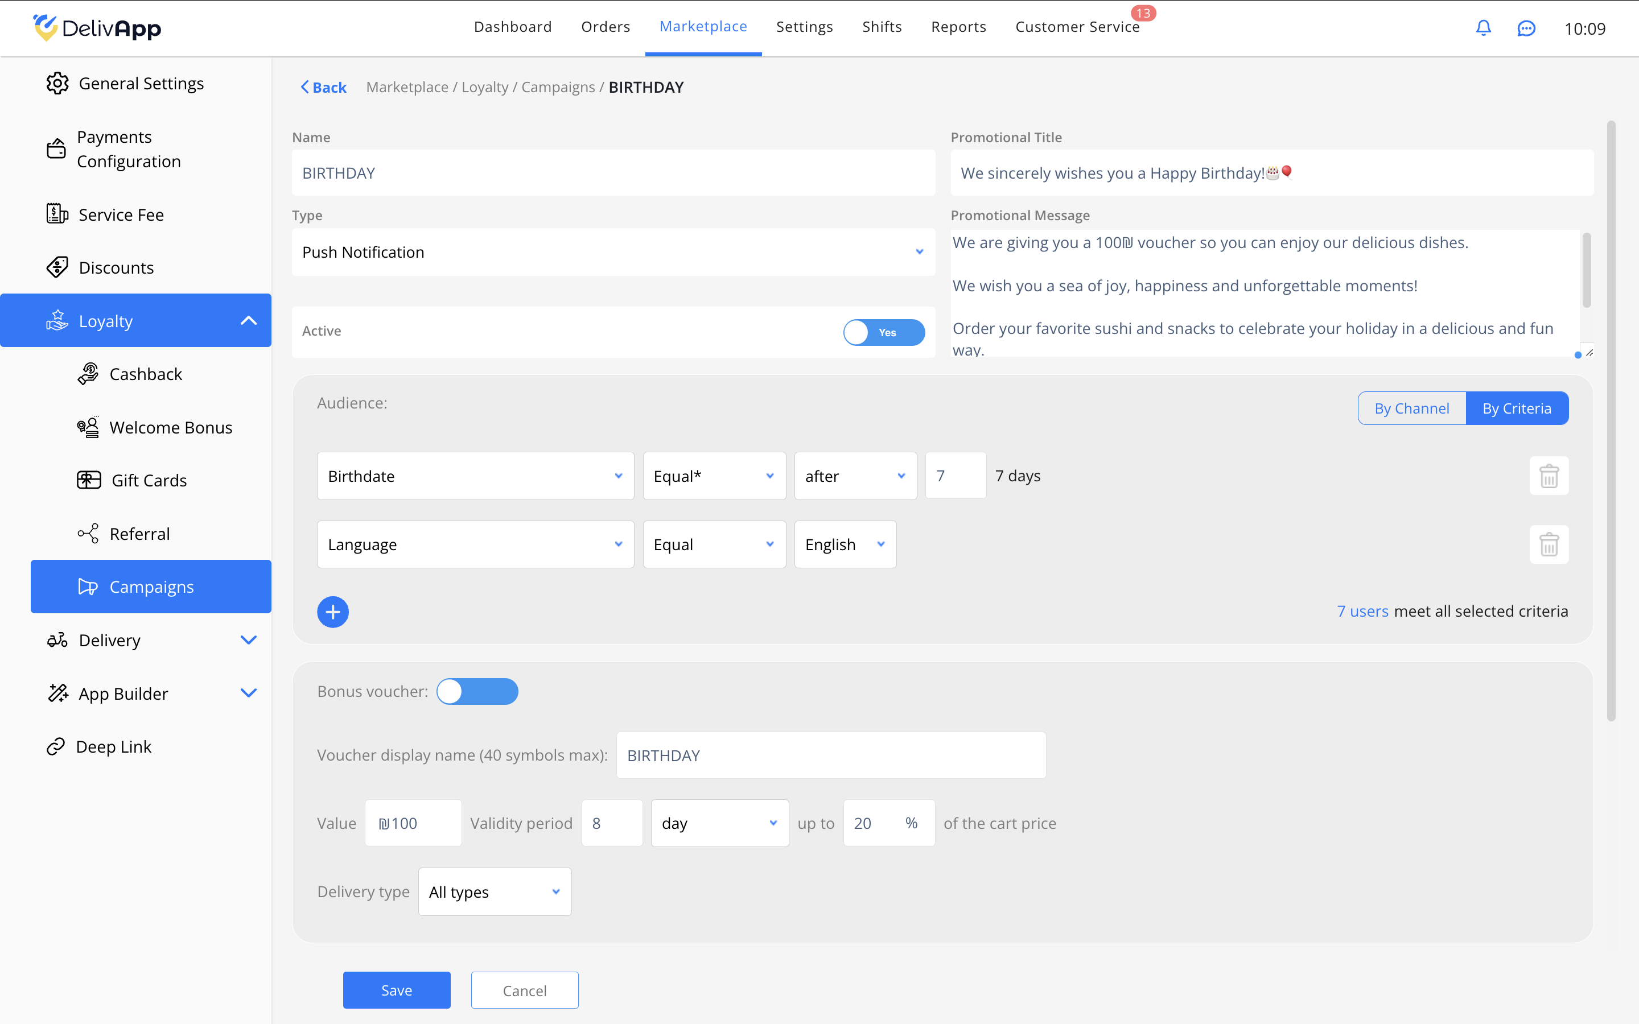Click the notification bell icon

tap(1483, 28)
